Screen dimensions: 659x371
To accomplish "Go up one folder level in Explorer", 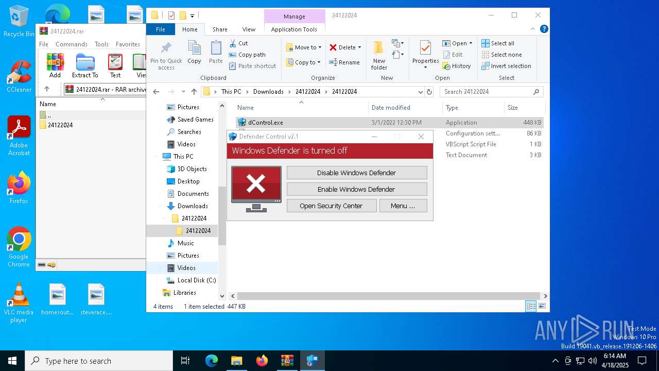I will pyautogui.click(x=194, y=92).
